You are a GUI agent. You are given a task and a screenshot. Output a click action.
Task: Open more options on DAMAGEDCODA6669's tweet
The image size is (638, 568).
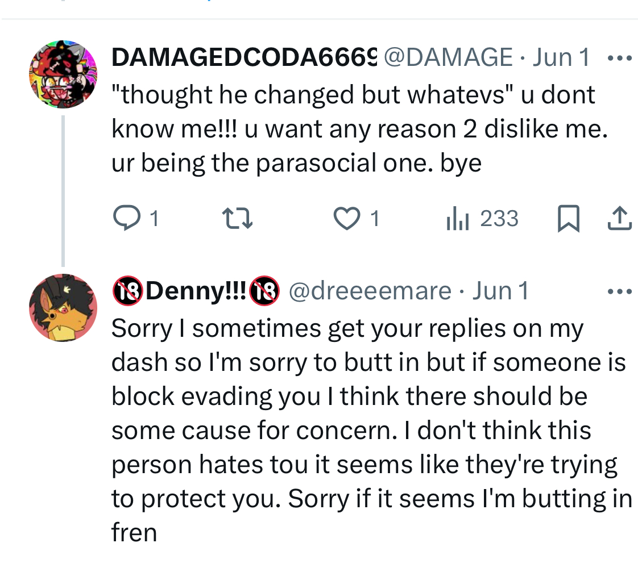[619, 58]
